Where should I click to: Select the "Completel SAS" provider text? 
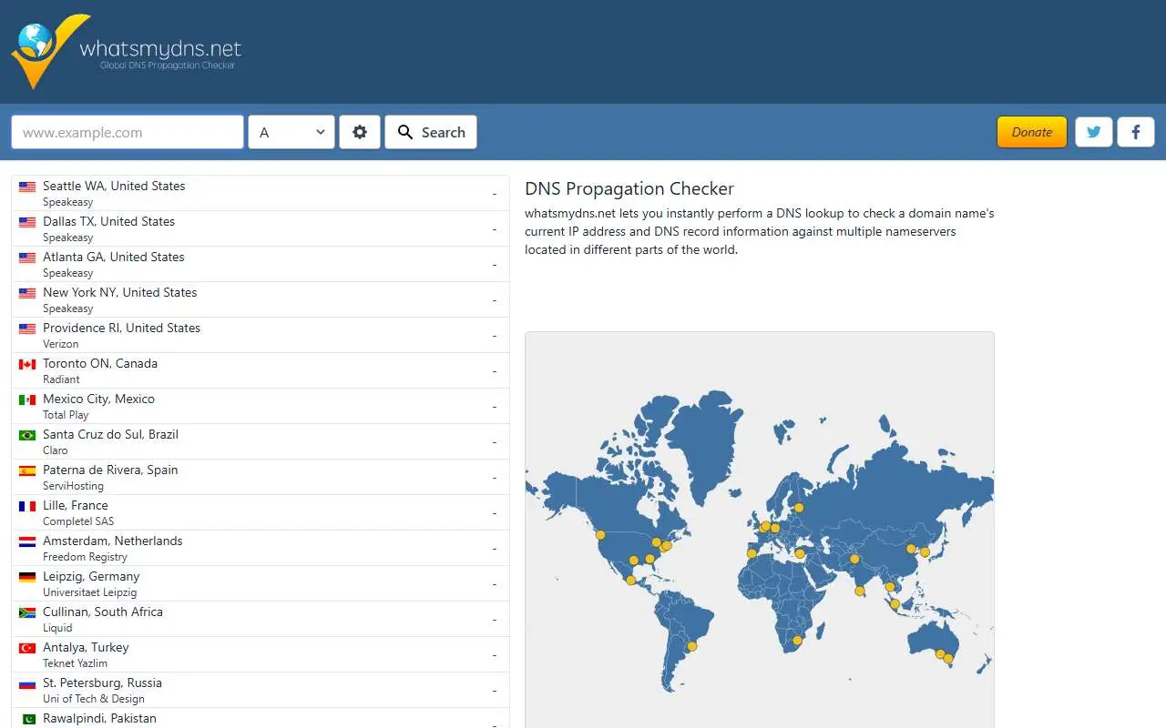coord(78,521)
